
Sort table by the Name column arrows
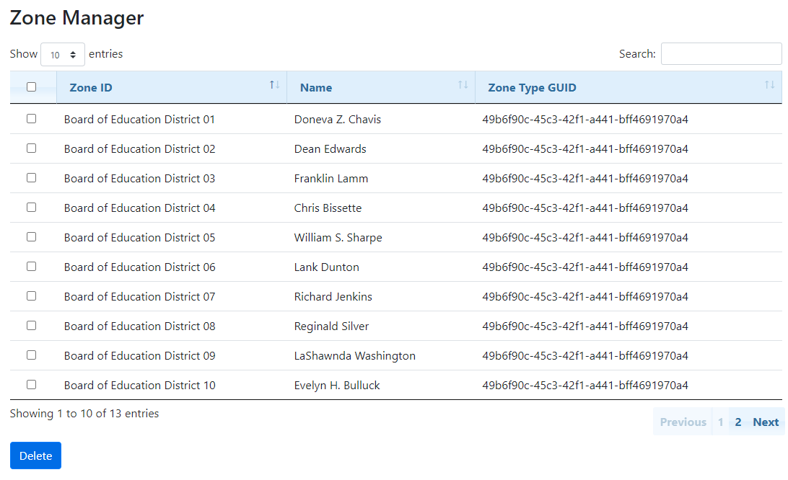coord(463,85)
